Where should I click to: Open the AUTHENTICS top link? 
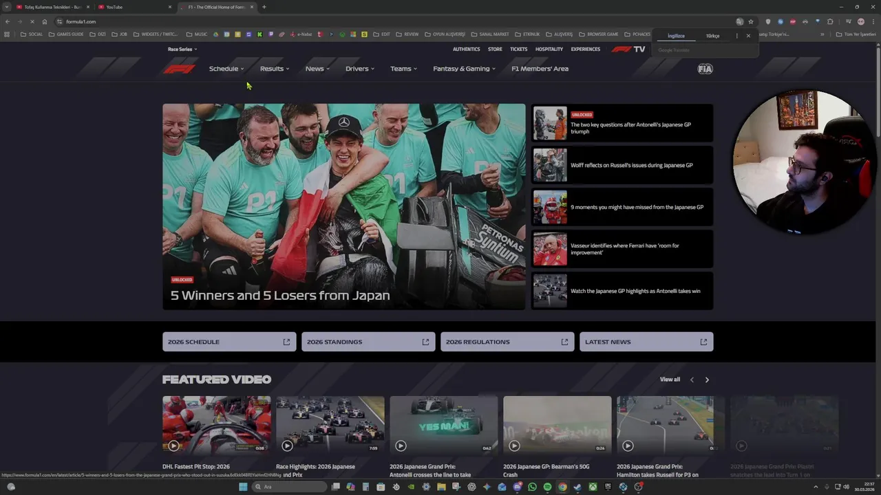[466, 49]
